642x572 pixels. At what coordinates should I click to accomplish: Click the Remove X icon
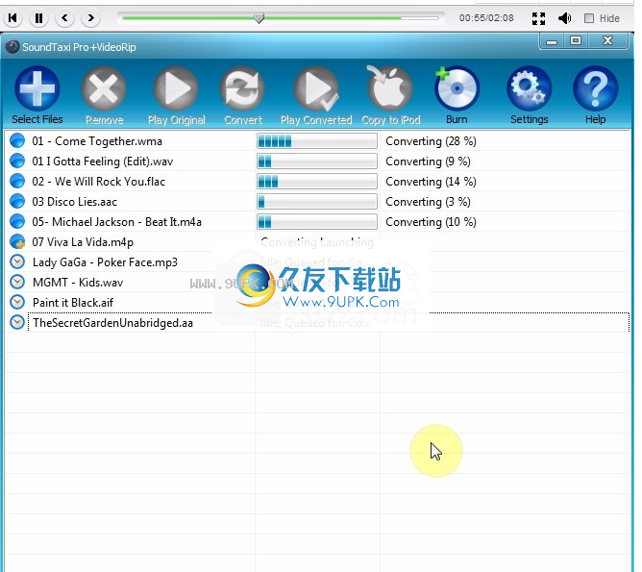[x=104, y=88]
